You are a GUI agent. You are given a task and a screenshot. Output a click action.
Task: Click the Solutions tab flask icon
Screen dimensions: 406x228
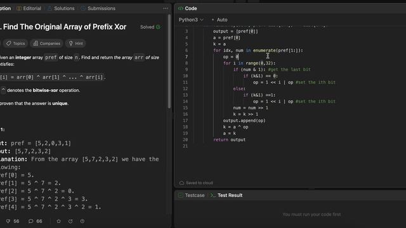tap(49, 8)
